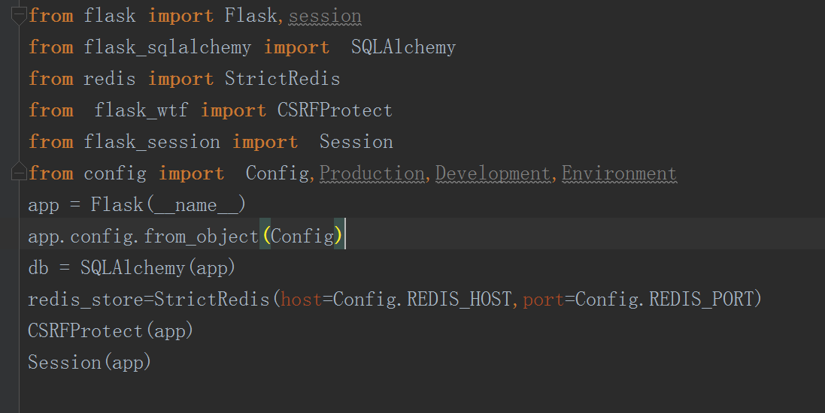The image size is (825, 413).
Task: Click the 'port' keyword argument
Action: point(544,300)
